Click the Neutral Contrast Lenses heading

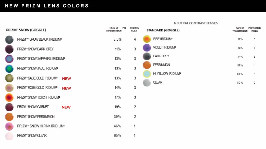pos(196,23)
